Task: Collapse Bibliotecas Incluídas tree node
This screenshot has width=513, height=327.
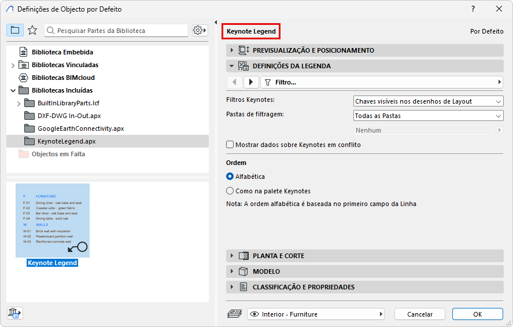Action: (13, 90)
